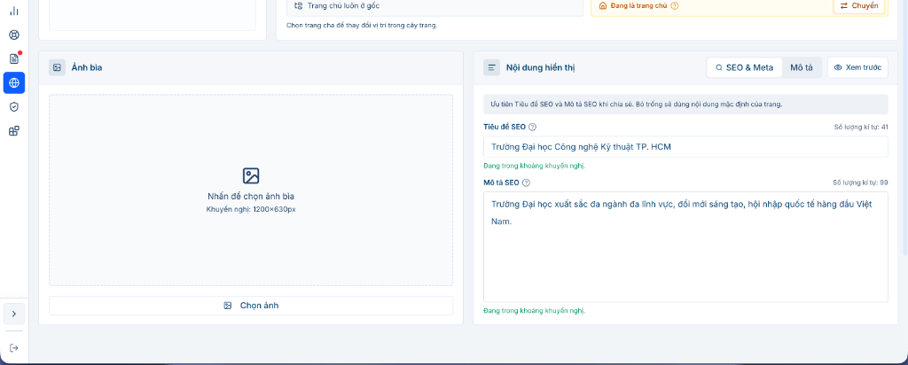The width and height of the screenshot is (908, 365).
Task: Click cover image upload drop area
Action: tap(251, 190)
